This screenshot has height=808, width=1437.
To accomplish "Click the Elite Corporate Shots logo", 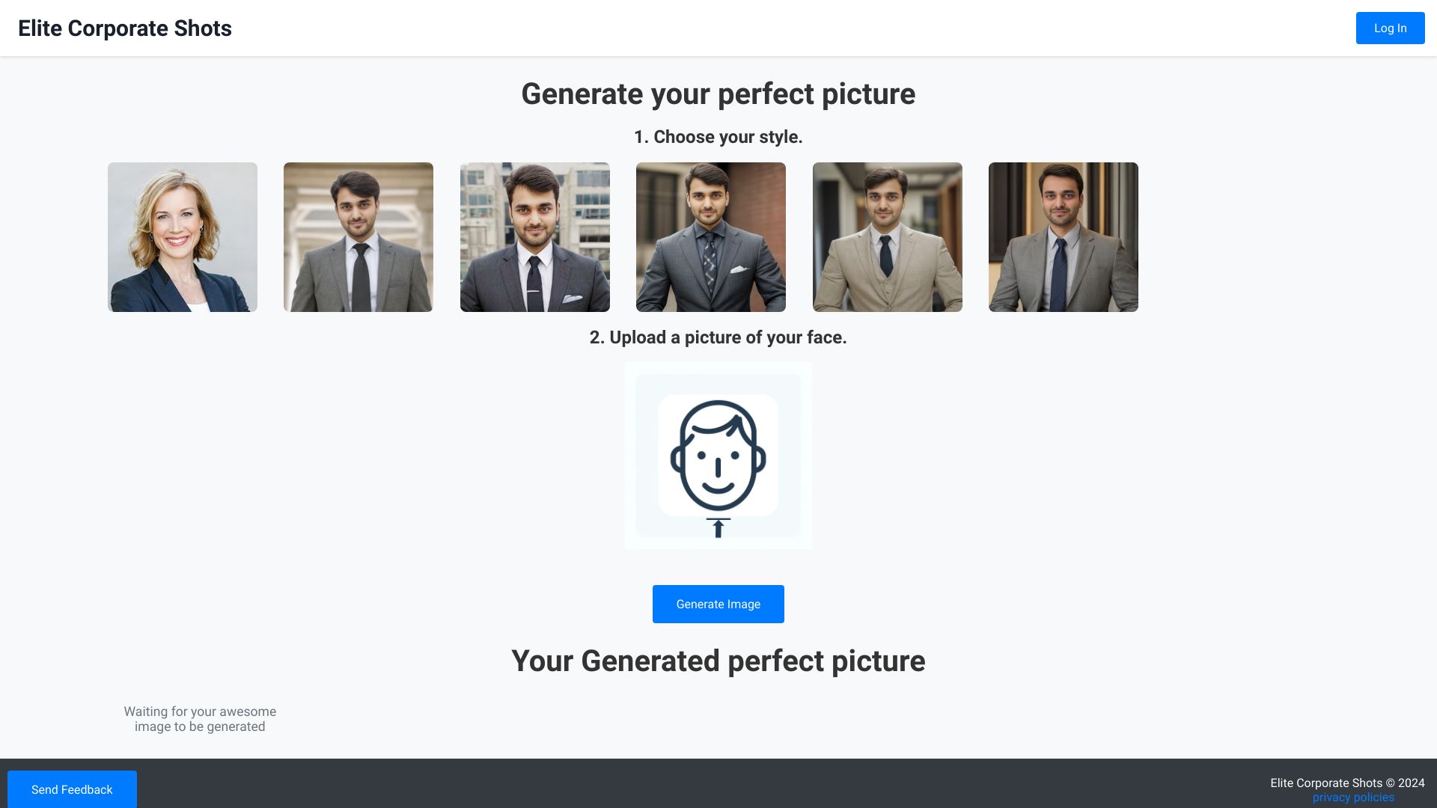I will pyautogui.click(x=125, y=28).
